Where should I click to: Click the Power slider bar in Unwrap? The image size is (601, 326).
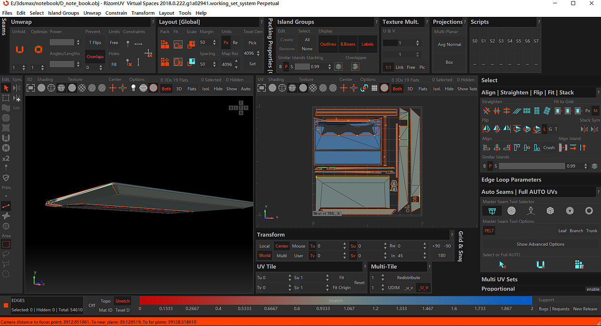pyautogui.click(x=62, y=42)
